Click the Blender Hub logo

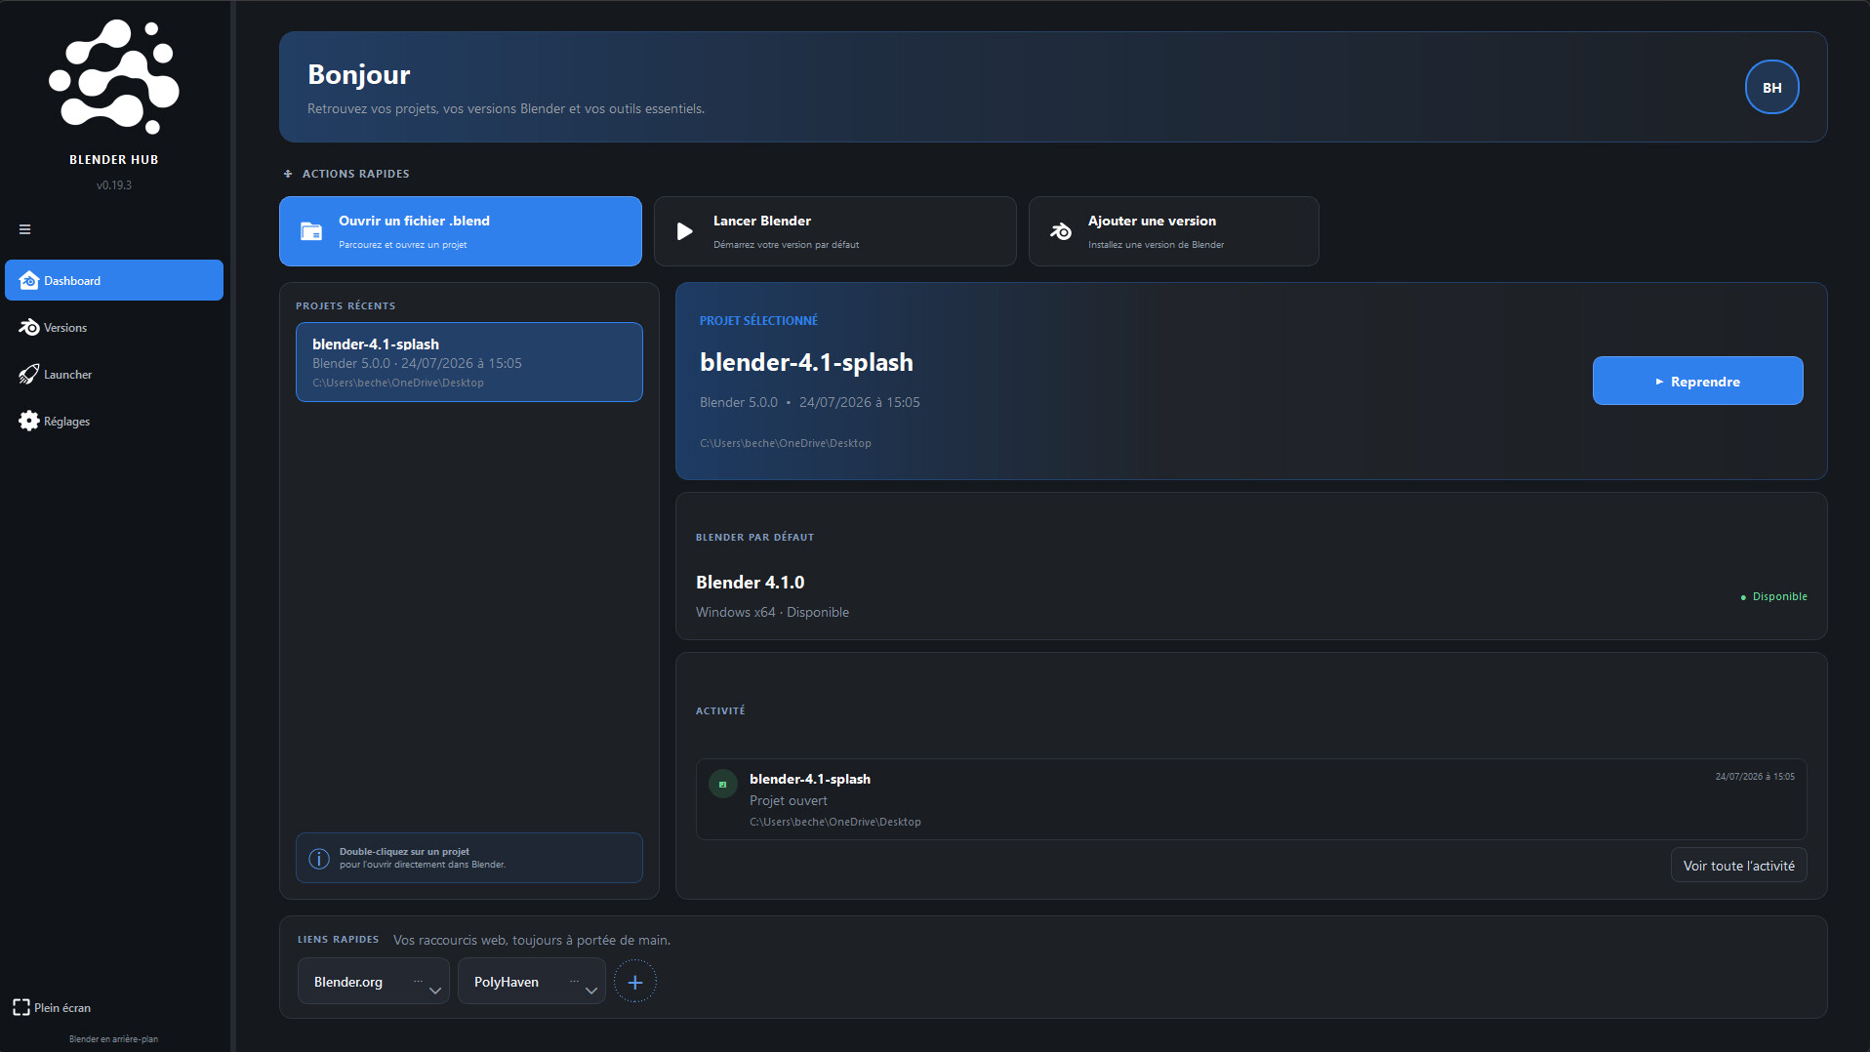pos(114,76)
